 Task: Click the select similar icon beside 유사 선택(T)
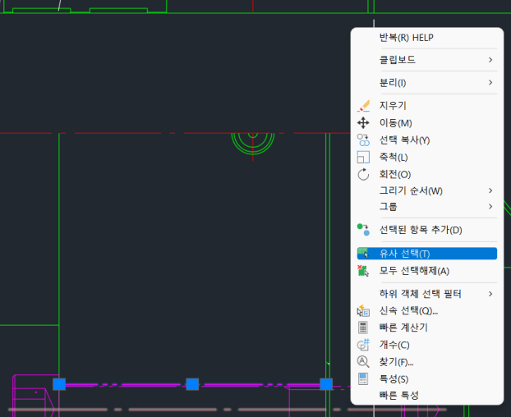[363, 254]
